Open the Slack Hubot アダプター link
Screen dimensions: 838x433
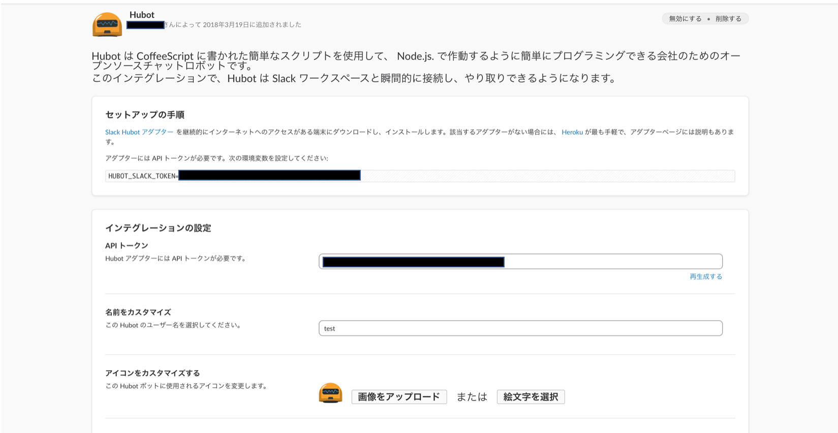[x=139, y=132]
